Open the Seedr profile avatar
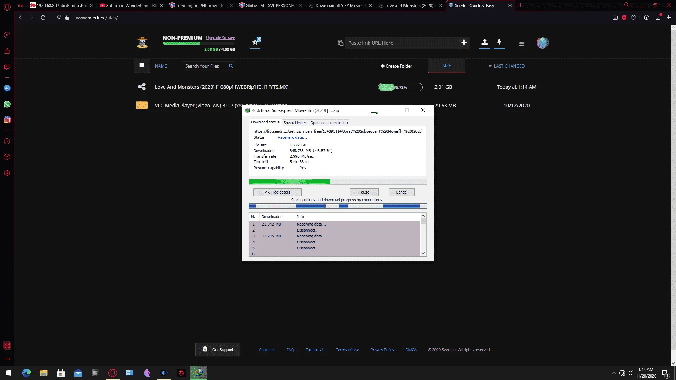Viewport: 676px width, 380px height. (x=543, y=43)
